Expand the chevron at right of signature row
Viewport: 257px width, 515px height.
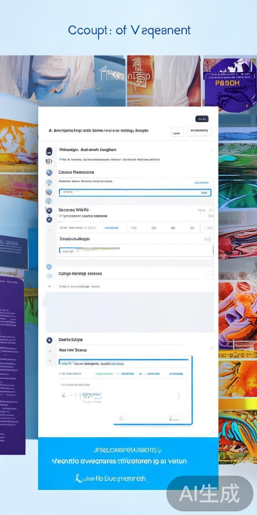coord(178,396)
